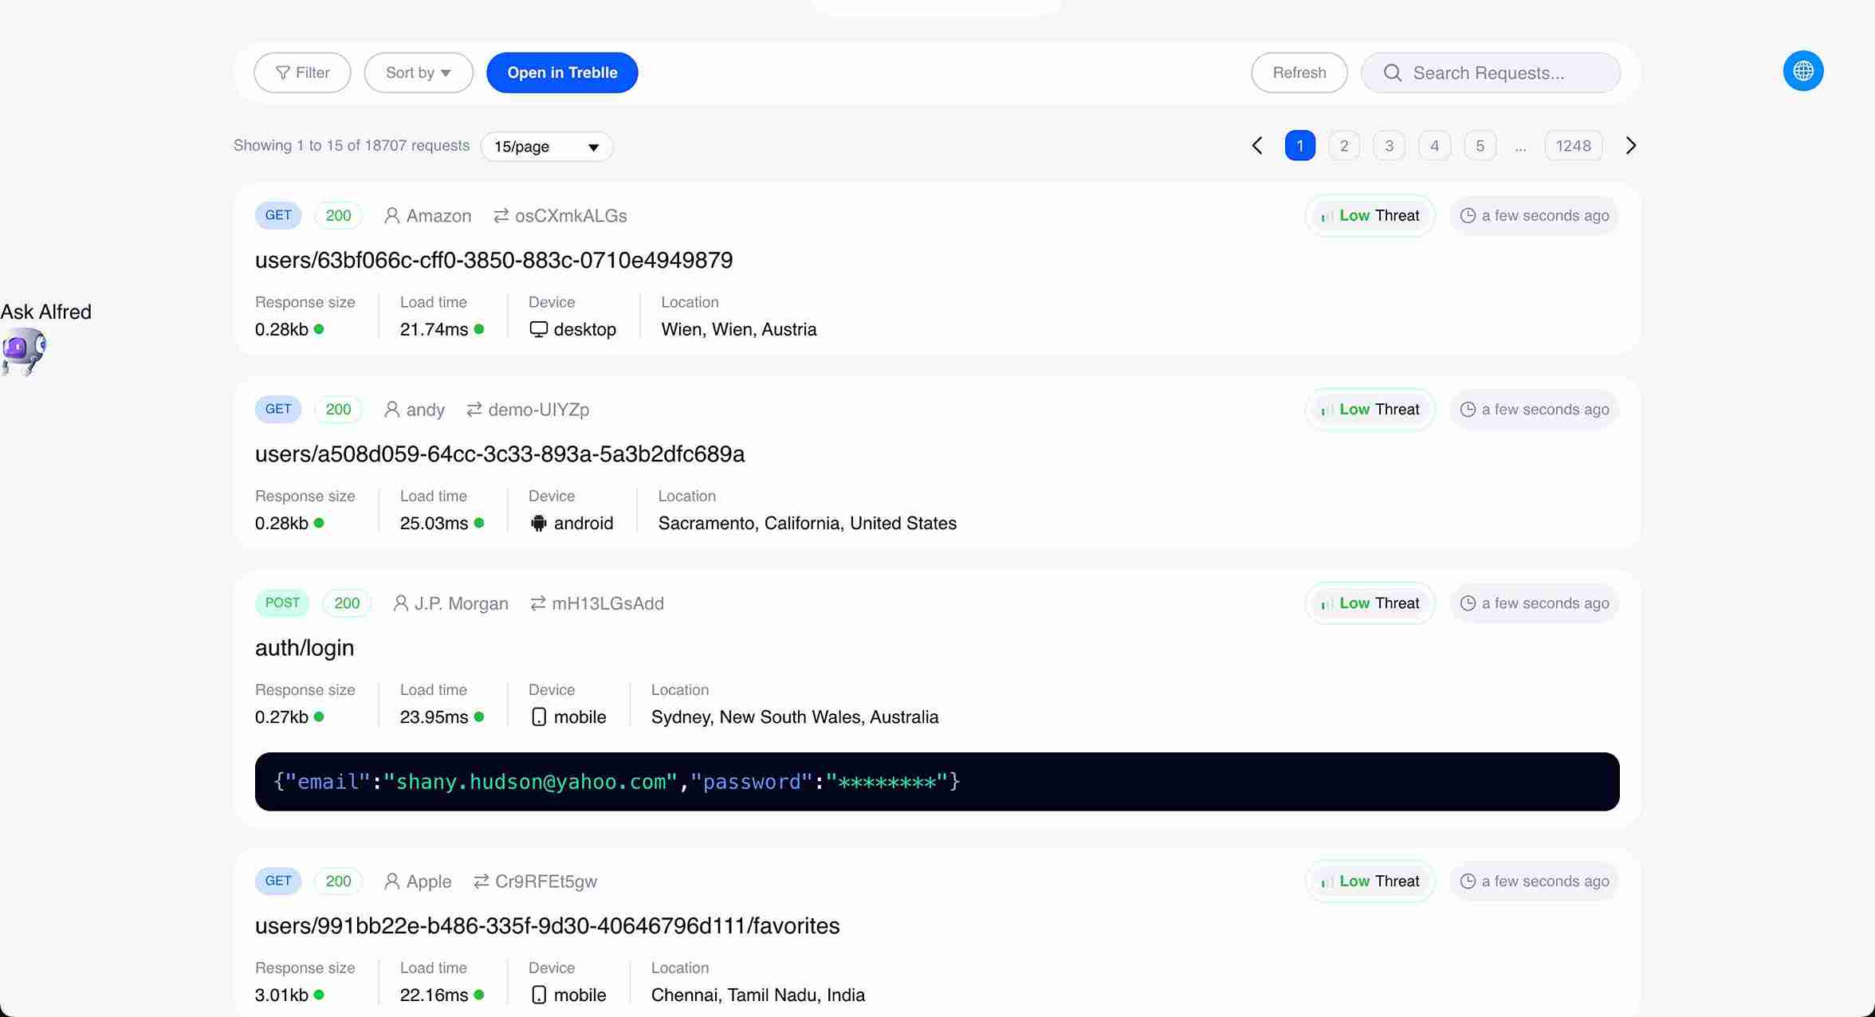Viewport: 1875px width, 1017px height.
Task: Click the user icon beside J.P. Morgan
Action: (399, 603)
